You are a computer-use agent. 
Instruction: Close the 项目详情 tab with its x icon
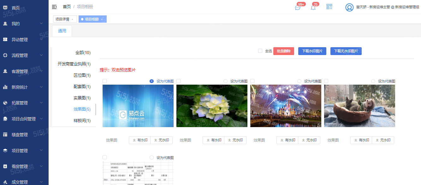(x=72, y=20)
